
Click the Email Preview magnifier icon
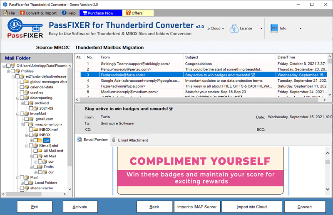pyautogui.click(x=80, y=139)
